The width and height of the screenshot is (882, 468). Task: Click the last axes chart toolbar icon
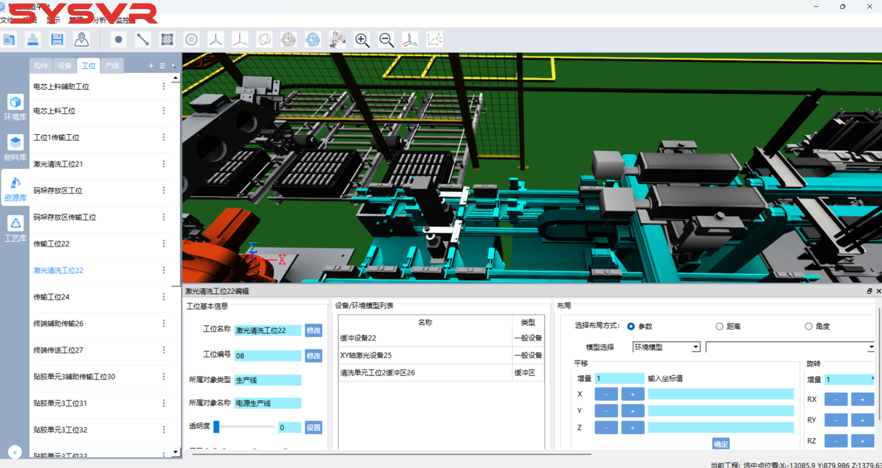click(x=435, y=40)
